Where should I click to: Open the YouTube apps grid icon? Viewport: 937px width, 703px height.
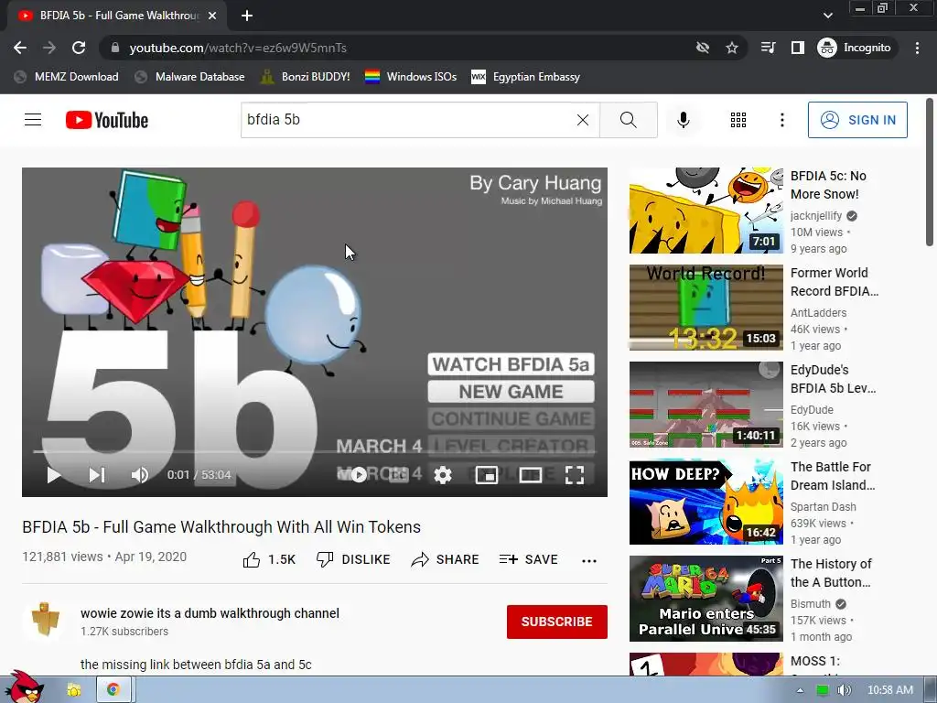(738, 120)
